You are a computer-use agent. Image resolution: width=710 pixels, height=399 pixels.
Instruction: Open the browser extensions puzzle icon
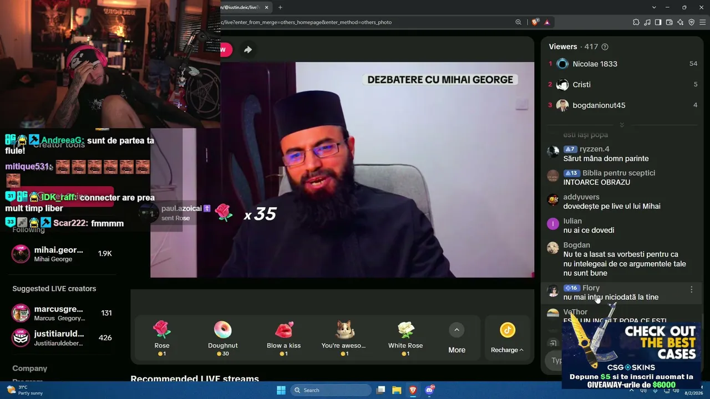[x=636, y=22]
